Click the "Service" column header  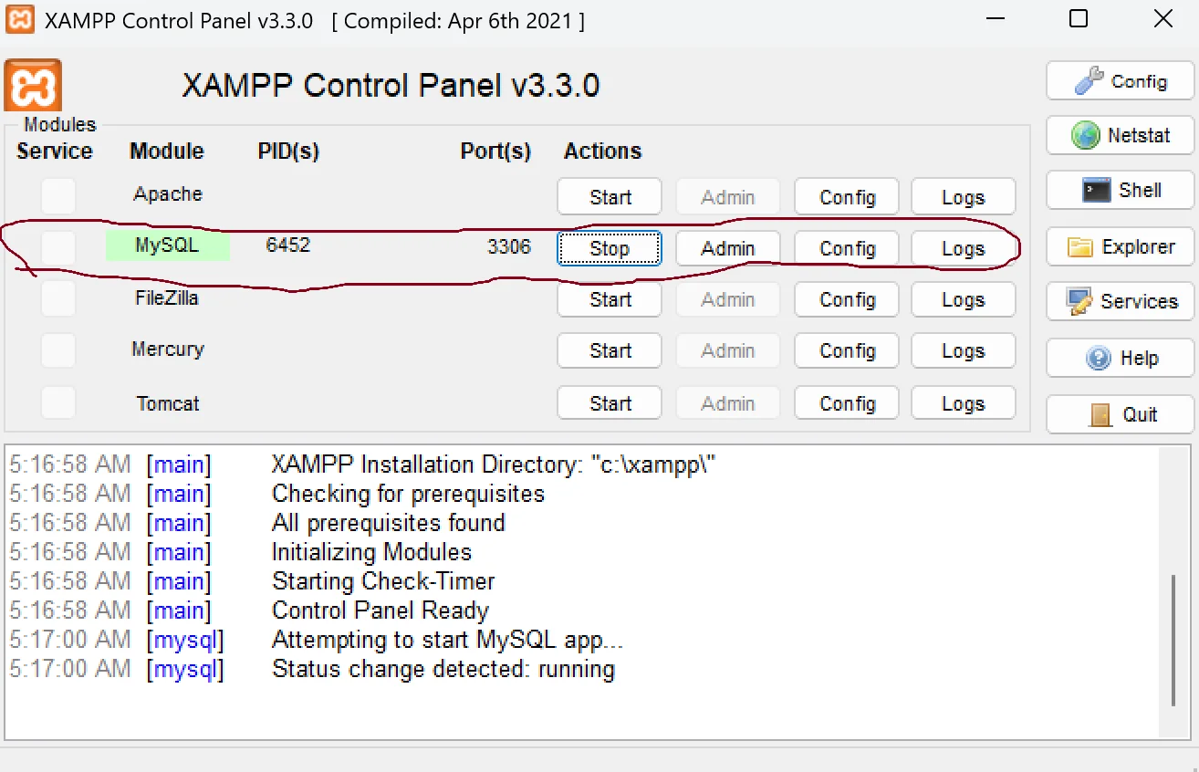pos(55,151)
